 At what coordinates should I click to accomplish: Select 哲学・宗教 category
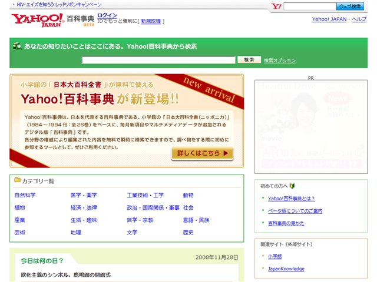pyautogui.click(x=140, y=220)
